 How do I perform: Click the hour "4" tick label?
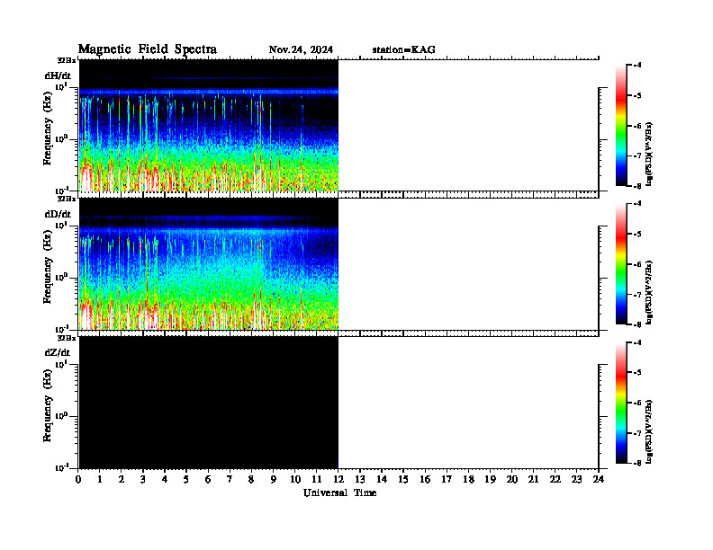click(165, 479)
